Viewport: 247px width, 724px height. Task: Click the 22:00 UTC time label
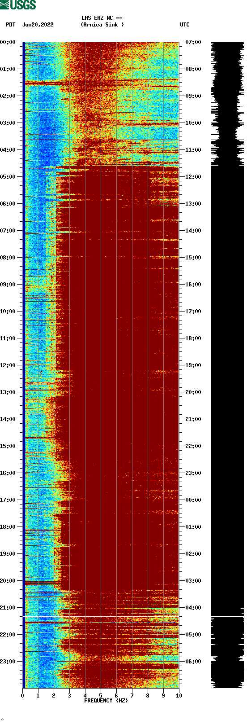(x=193, y=446)
